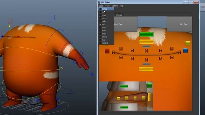The width and height of the screenshot is (205, 115).
Task: Switch to the mhands tab
Action: (x=119, y=15)
